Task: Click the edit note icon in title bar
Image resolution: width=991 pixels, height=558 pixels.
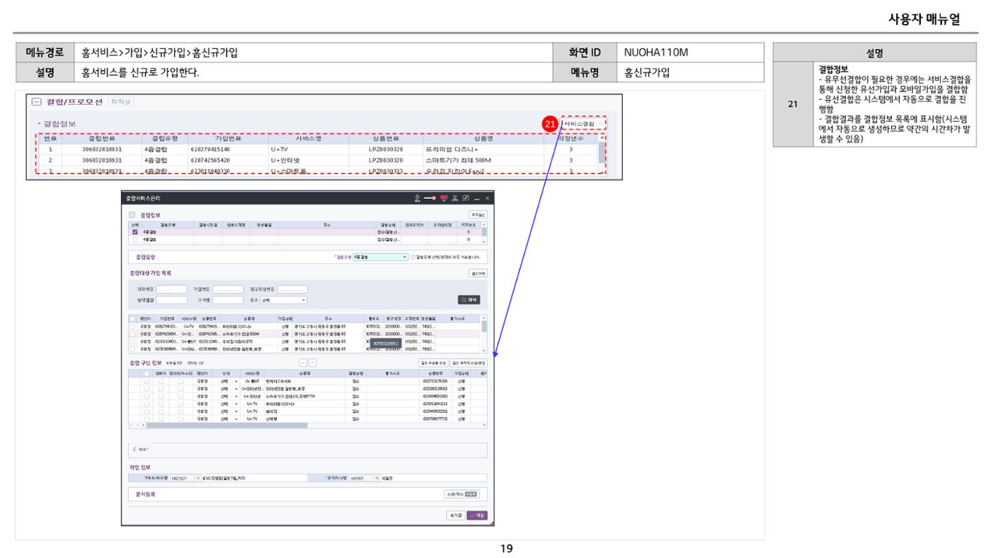Action: [x=466, y=198]
